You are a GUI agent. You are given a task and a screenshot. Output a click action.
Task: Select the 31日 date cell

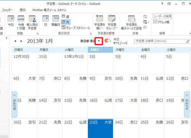[50, 64]
